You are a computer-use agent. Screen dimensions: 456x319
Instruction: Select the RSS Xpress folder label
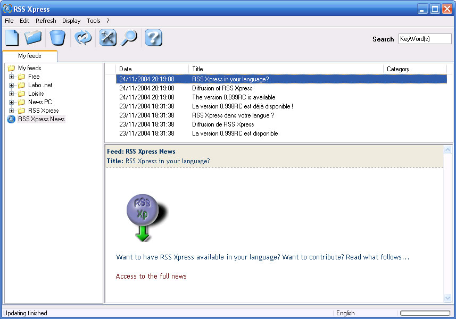pyautogui.click(x=43, y=111)
